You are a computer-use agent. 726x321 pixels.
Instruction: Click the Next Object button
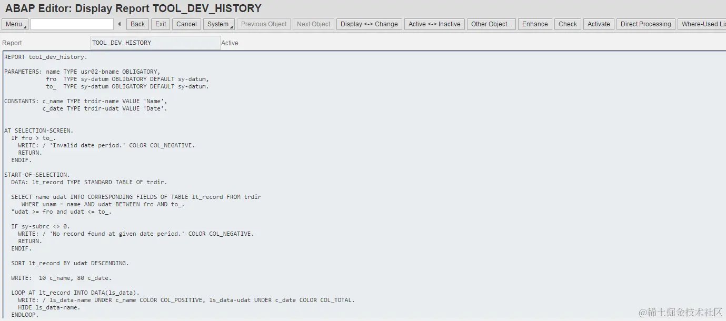[x=313, y=24]
